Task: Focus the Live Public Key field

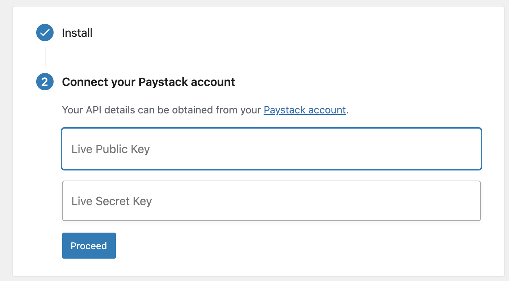Action: coord(272,149)
